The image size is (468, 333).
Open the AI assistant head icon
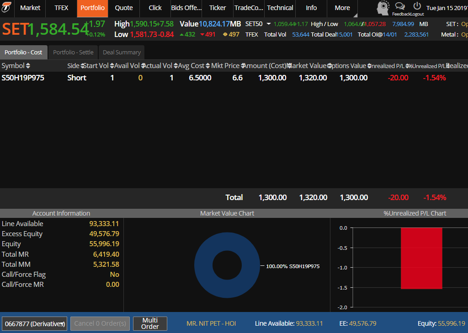pyautogui.click(x=383, y=8)
